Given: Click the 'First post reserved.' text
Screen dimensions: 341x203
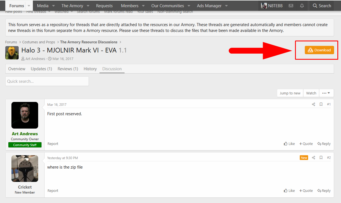Looking at the screenshot, I should coord(65,114).
